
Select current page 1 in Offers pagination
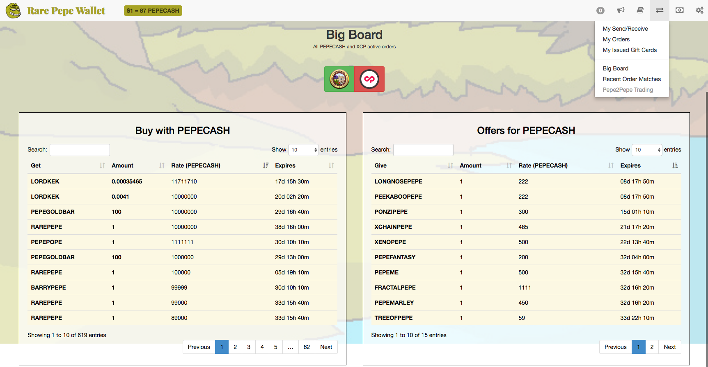click(x=638, y=347)
